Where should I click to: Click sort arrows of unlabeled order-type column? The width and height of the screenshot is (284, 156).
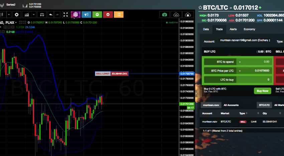point(258,113)
